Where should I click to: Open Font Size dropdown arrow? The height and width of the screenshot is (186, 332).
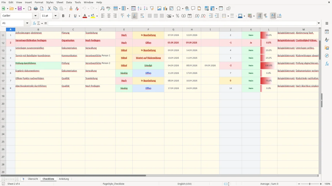pyautogui.click(x=56, y=16)
